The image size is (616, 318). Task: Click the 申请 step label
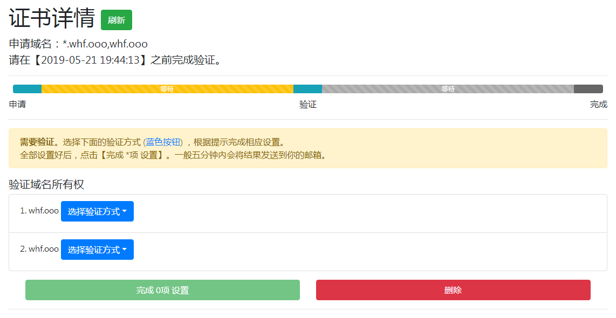pyautogui.click(x=17, y=105)
